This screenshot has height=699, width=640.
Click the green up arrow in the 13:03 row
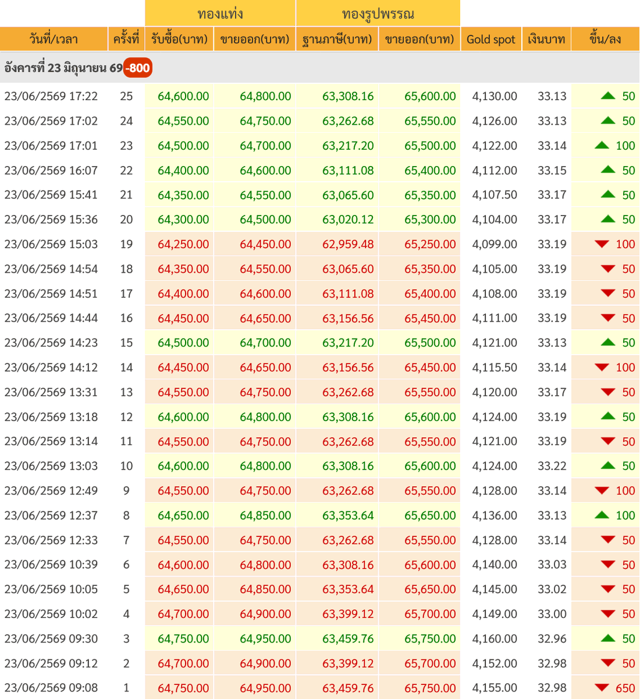click(x=608, y=466)
